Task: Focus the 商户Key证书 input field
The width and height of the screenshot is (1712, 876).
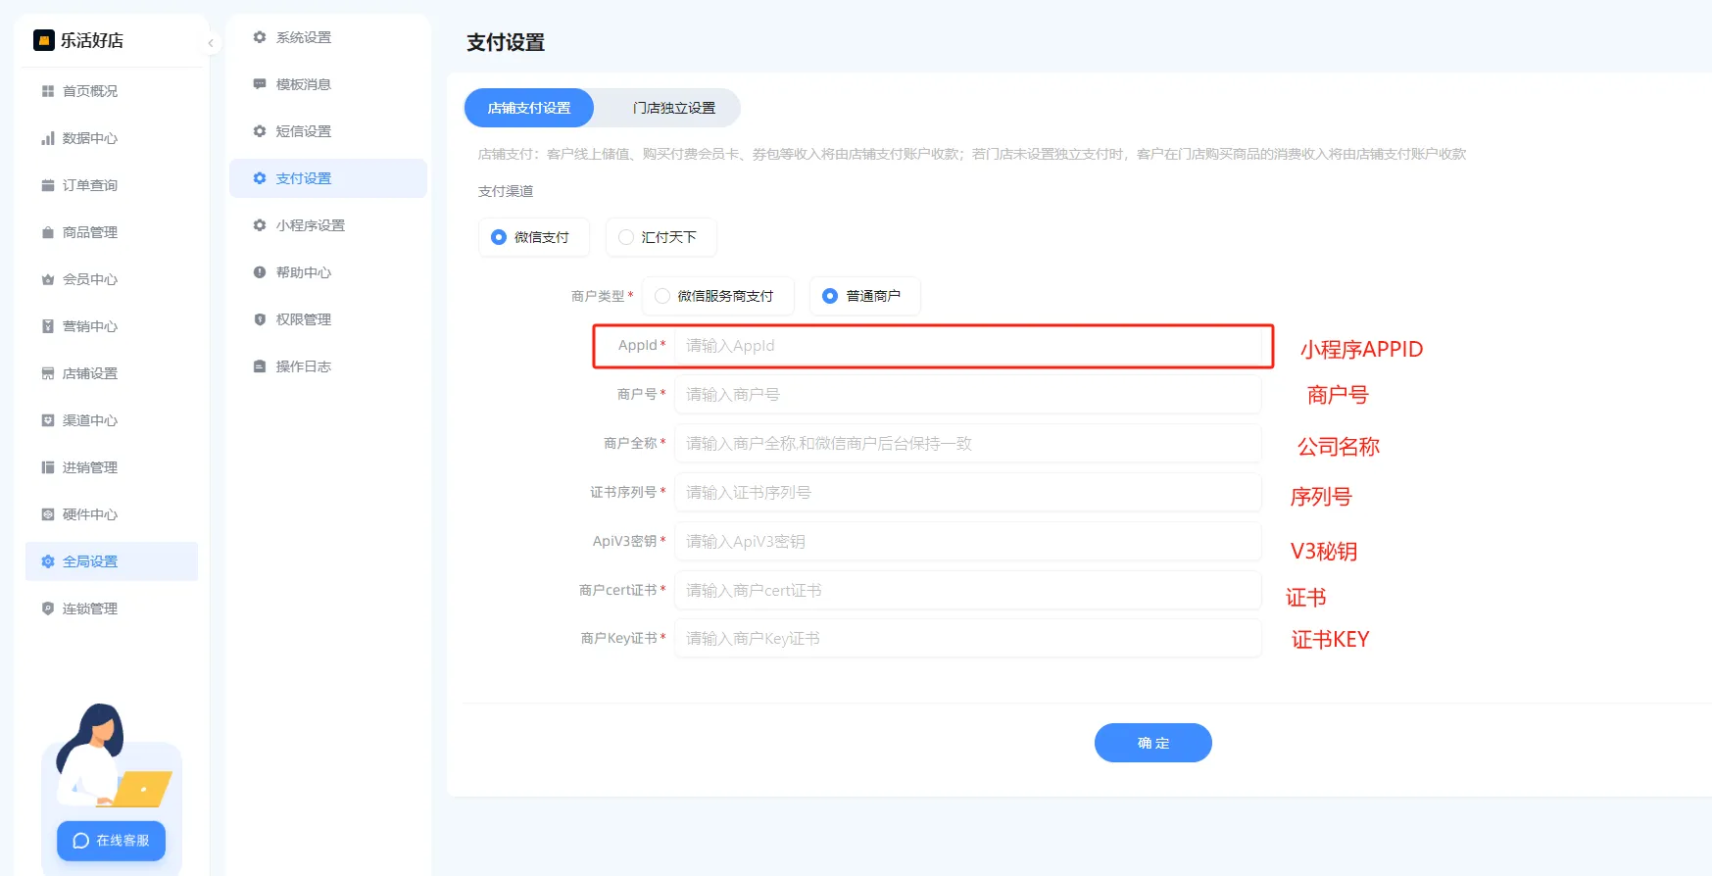Action: point(968,639)
